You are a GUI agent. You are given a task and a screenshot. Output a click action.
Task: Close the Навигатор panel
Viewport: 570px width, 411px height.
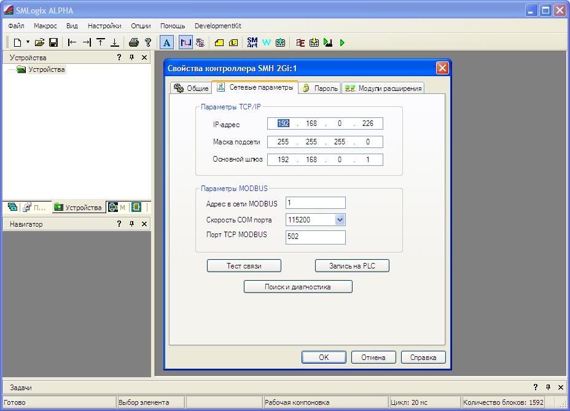(144, 224)
